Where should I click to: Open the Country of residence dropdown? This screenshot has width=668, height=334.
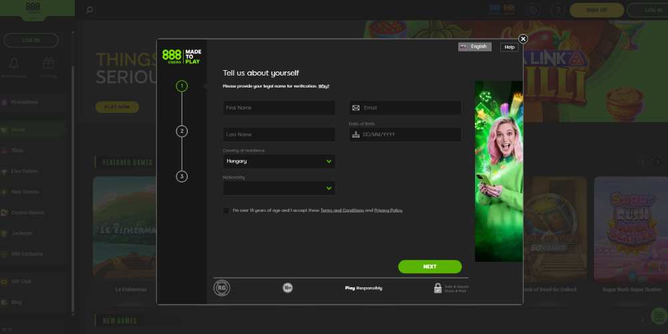pyautogui.click(x=279, y=161)
